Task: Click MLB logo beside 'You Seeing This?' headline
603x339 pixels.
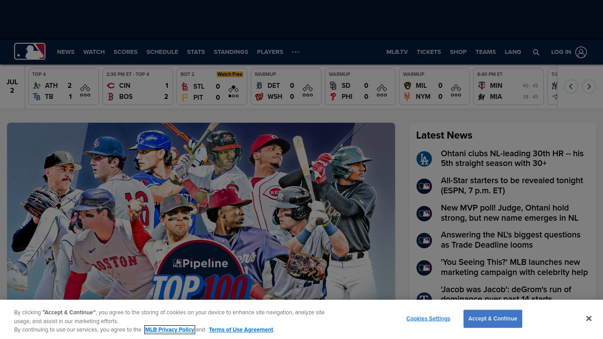Action: tap(424, 268)
